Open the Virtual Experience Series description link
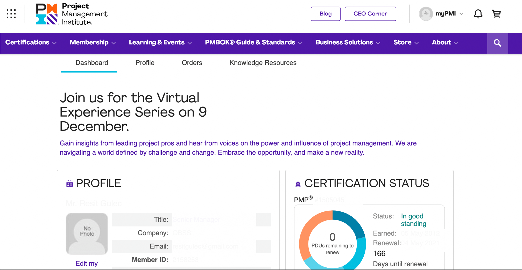Viewport: 522px width, 270px height. point(238,148)
